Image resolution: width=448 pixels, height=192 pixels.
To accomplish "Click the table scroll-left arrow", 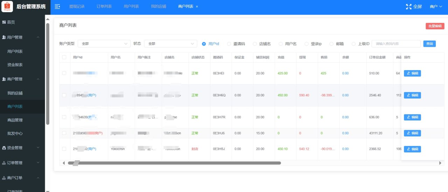I will click(x=64, y=163).
